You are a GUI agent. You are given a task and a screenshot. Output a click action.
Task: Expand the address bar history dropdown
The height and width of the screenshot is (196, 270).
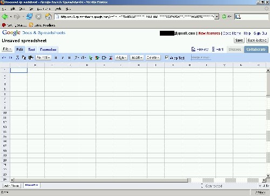217,17
